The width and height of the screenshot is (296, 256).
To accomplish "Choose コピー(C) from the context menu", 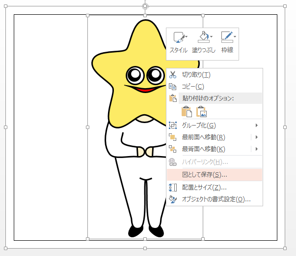I will [215, 87].
